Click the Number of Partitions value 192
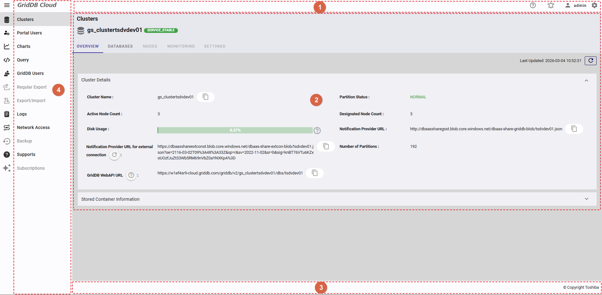Viewport: 602px width, 295px height. pos(413,147)
